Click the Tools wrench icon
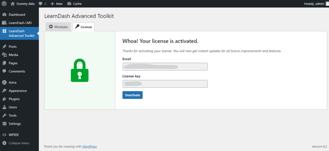This screenshot has height=151, width=329. point(4,115)
